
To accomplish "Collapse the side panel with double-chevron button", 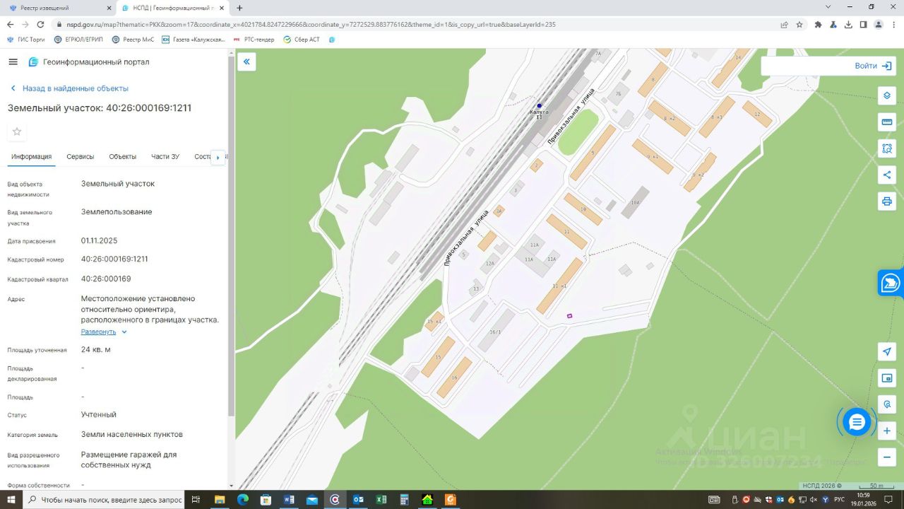I will 246,62.
